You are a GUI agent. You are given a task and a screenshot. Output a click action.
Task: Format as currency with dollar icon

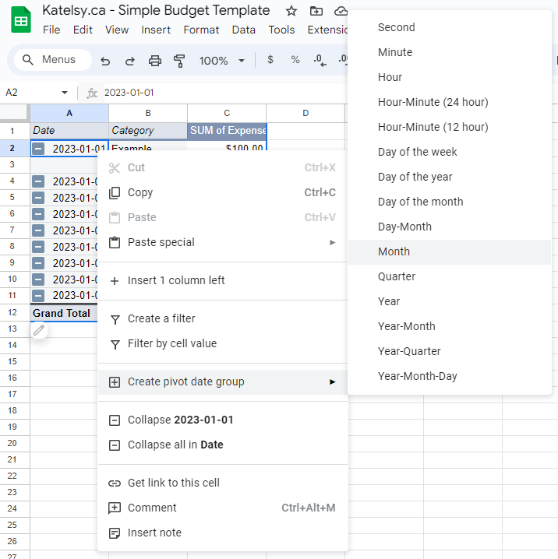pos(270,60)
